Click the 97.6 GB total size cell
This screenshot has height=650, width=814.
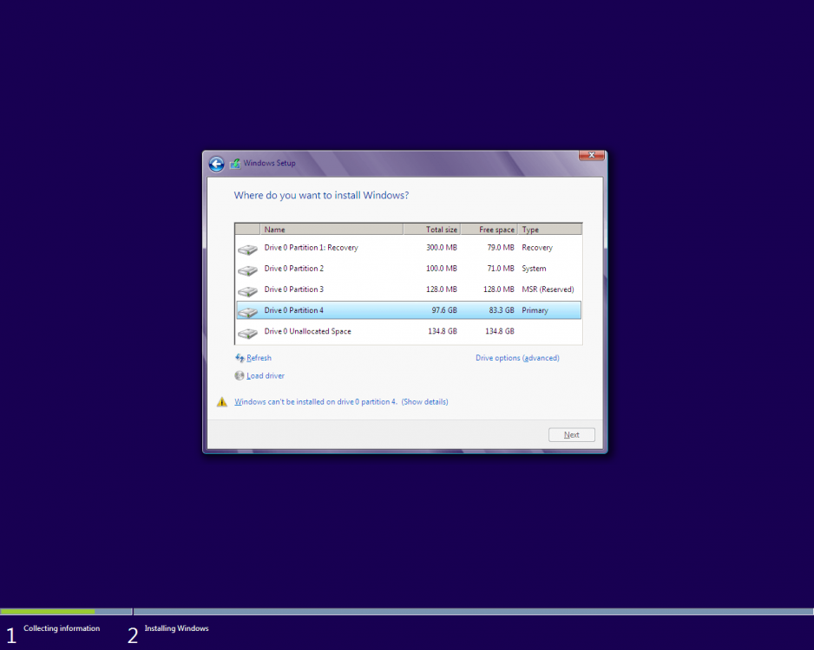444,310
